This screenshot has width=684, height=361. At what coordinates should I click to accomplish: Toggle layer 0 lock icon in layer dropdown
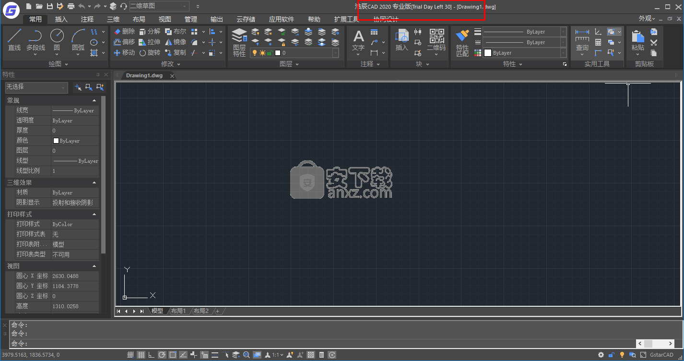270,53
